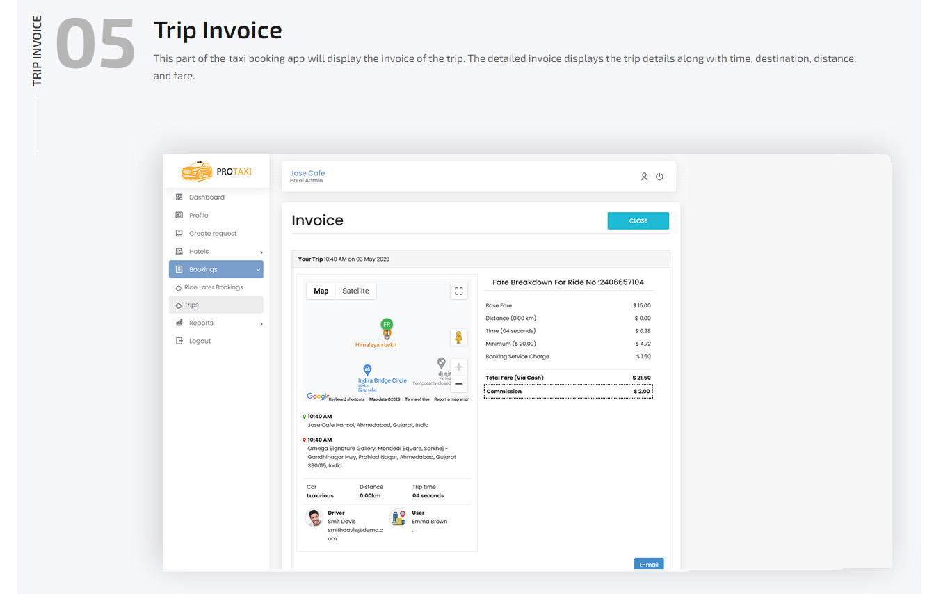Click the CLOSE button on invoice
Image resolution: width=934 pixels, height=594 pixels.
638,220
